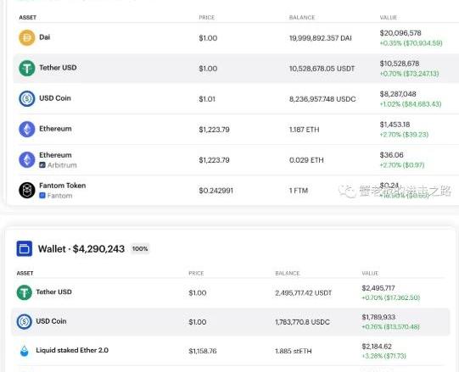The image size is (459, 372).
Task: Click the 100% badge next to Wallet
Action: (x=140, y=248)
